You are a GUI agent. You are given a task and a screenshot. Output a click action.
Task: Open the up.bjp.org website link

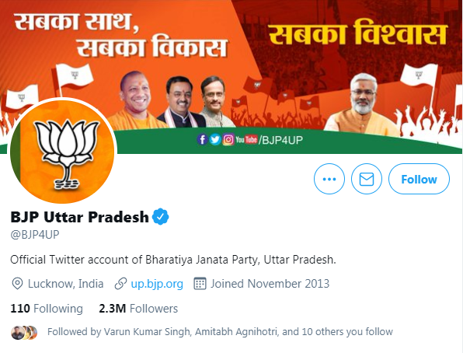(157, 284)
